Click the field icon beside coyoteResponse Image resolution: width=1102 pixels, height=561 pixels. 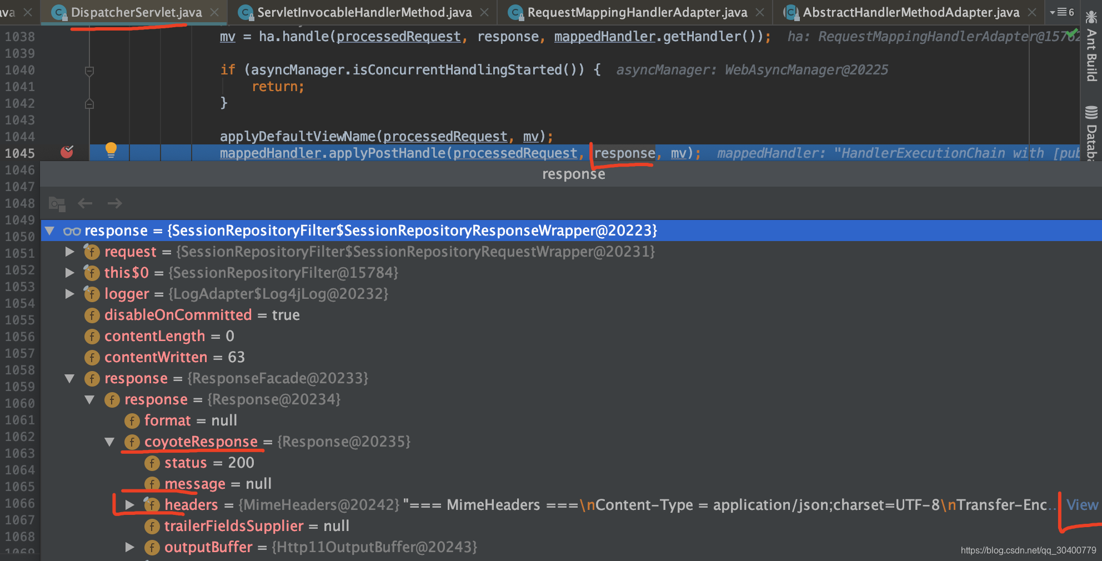click(132, 442)
